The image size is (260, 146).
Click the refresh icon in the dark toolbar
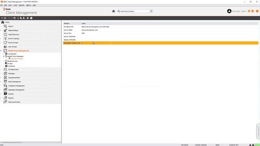point(2,18)
